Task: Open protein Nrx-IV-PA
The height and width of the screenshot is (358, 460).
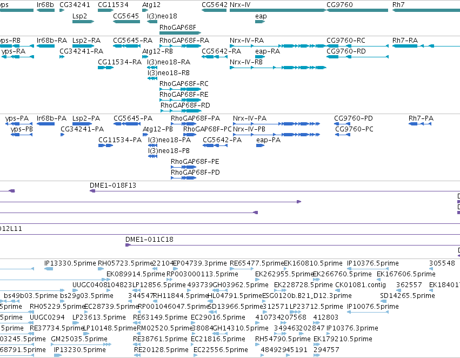Action: click(250, 118)
